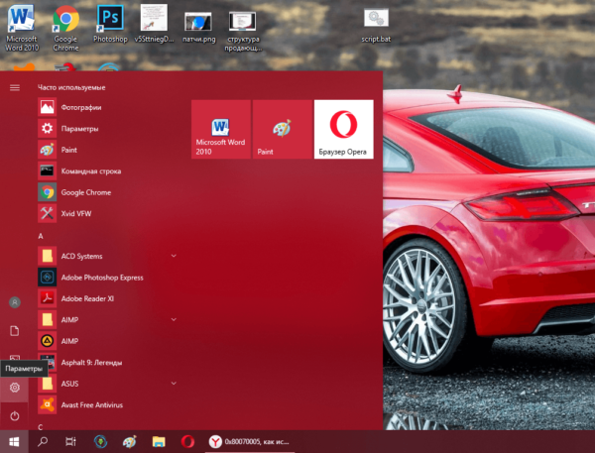Select v5SttniegD desktop file

click(154, 24)
